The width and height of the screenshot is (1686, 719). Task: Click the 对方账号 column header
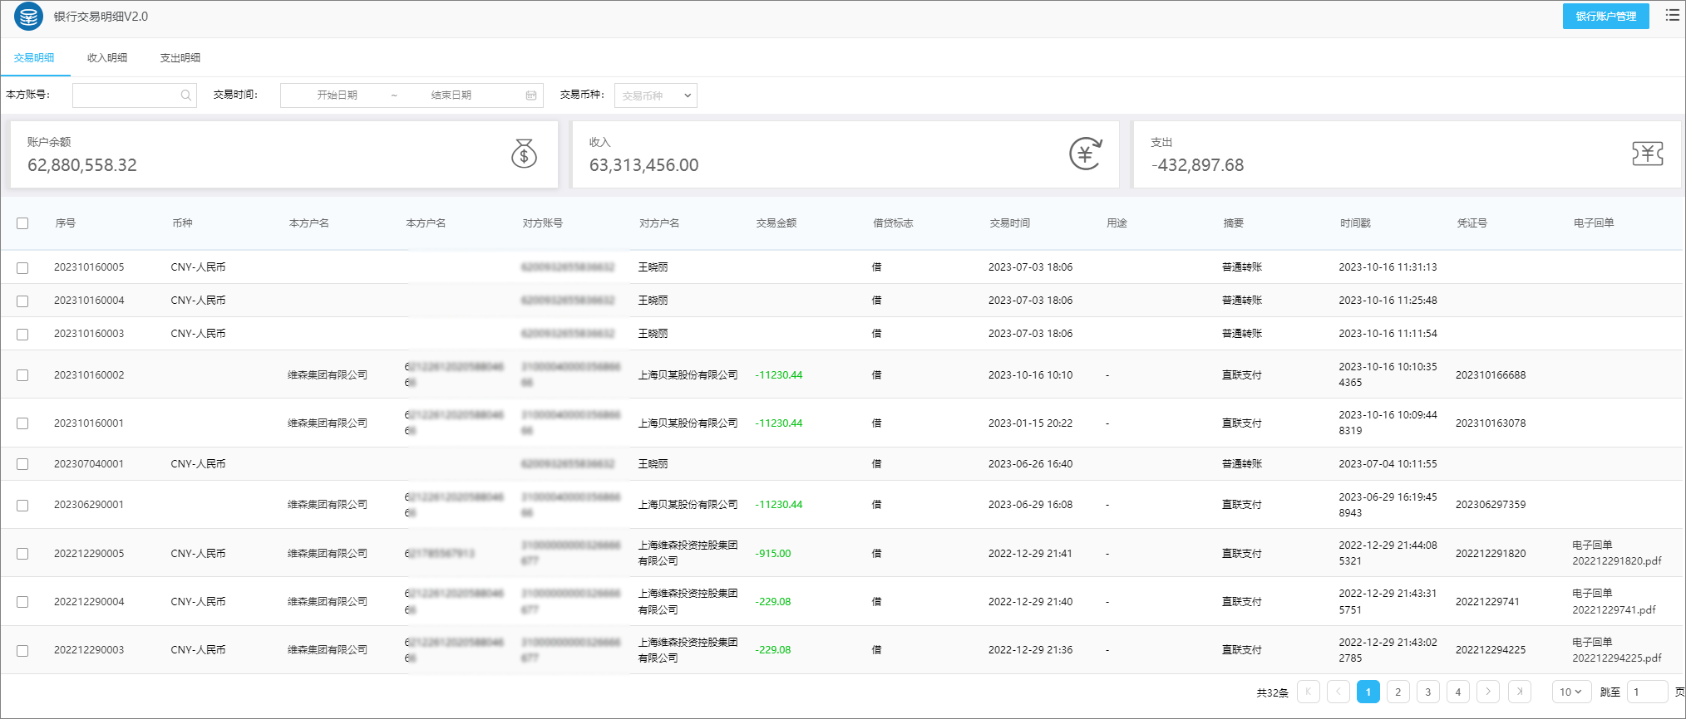click(x=543, y=223)
